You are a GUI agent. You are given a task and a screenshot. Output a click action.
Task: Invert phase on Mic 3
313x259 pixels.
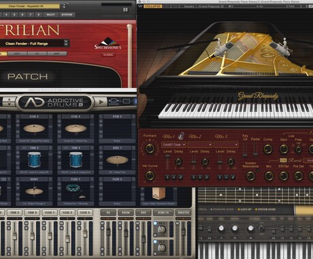coord(233,177)
